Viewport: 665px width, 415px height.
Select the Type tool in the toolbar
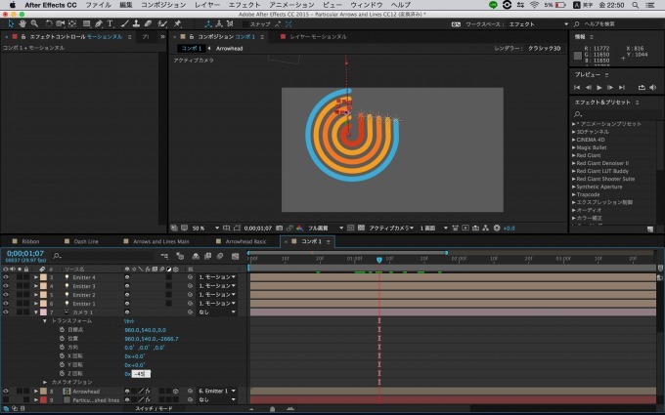[110, 23]
